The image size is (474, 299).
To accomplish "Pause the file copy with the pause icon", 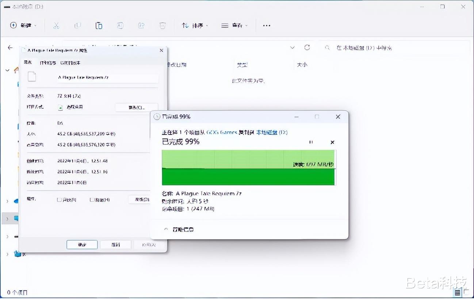I will (311, 142).
